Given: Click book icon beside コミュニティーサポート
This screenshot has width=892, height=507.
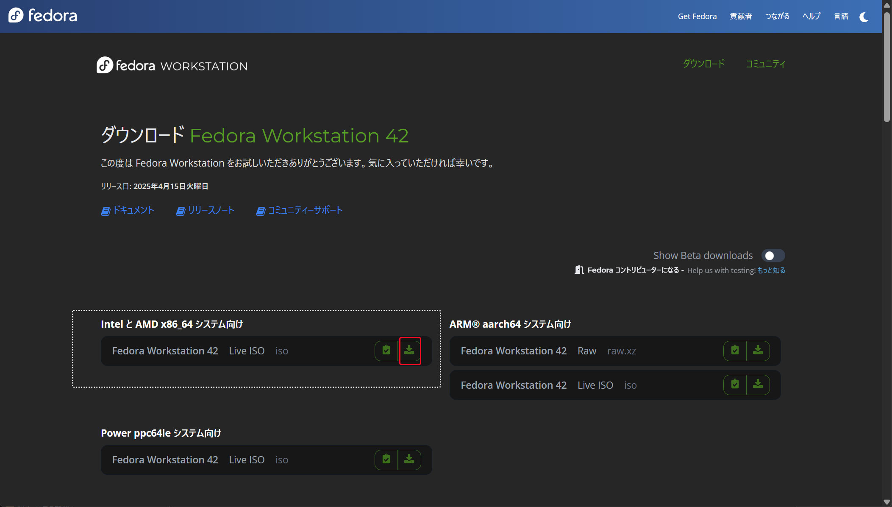Looking at the screenshot, I should click(x=261, y=211).
